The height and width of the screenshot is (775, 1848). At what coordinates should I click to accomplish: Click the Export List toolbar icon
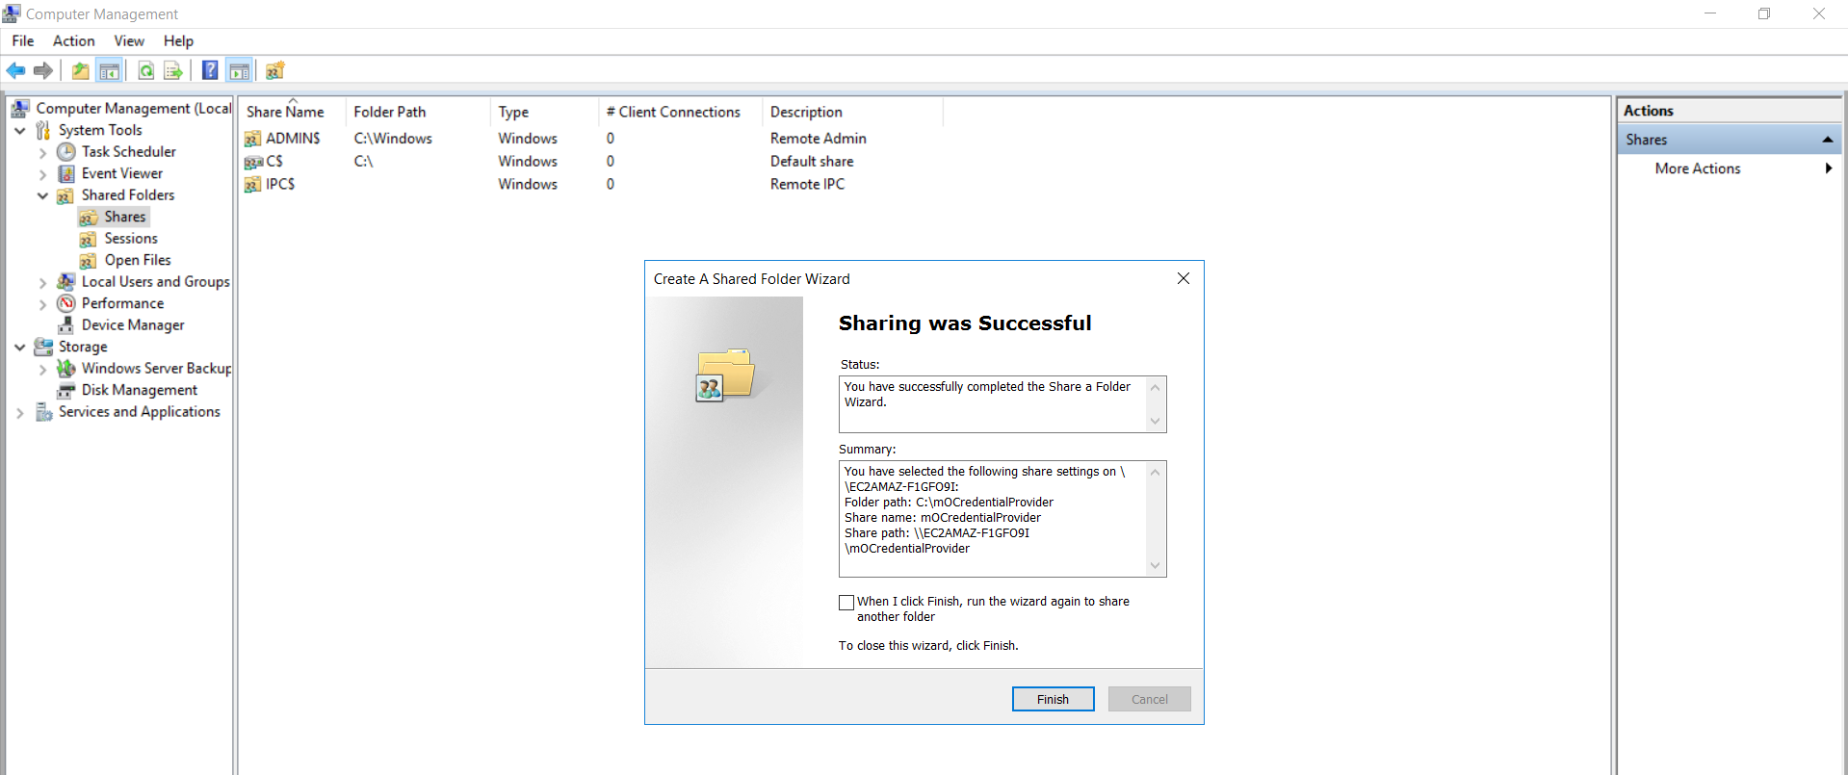point(173,70)
